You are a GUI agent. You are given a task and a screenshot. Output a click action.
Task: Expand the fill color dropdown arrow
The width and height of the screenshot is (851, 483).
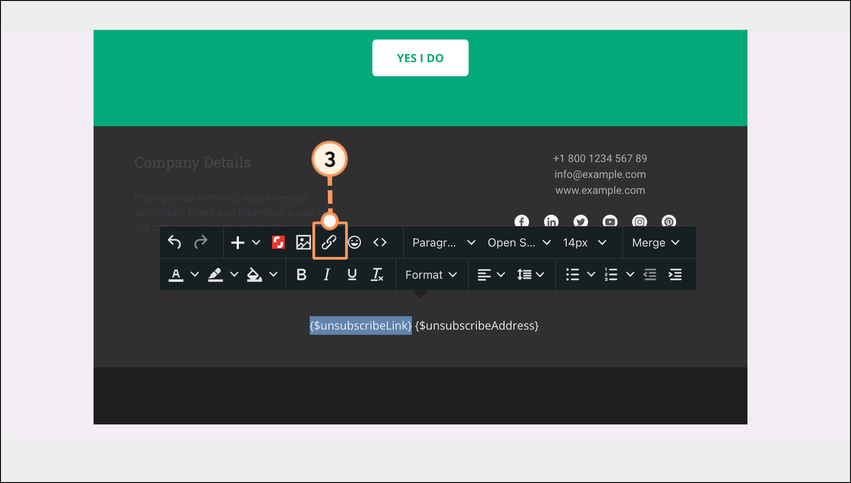tap(273, 274)
